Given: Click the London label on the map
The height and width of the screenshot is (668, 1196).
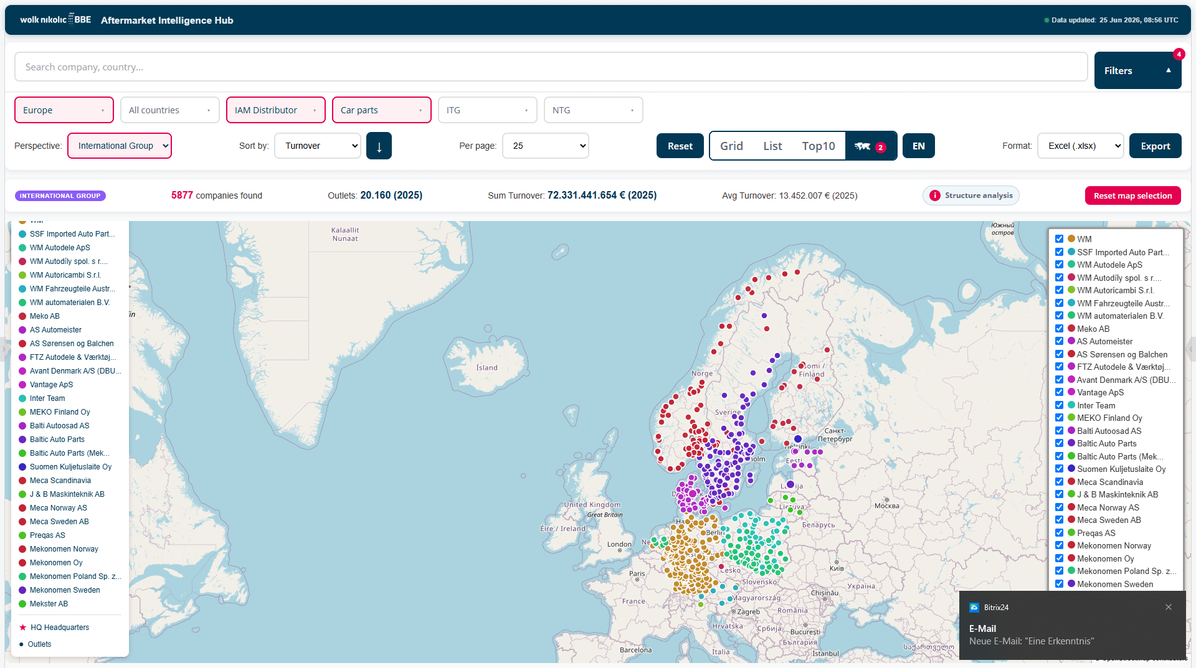Looking at the screenshot, I should pyautogui.click(x=619, y=544).
